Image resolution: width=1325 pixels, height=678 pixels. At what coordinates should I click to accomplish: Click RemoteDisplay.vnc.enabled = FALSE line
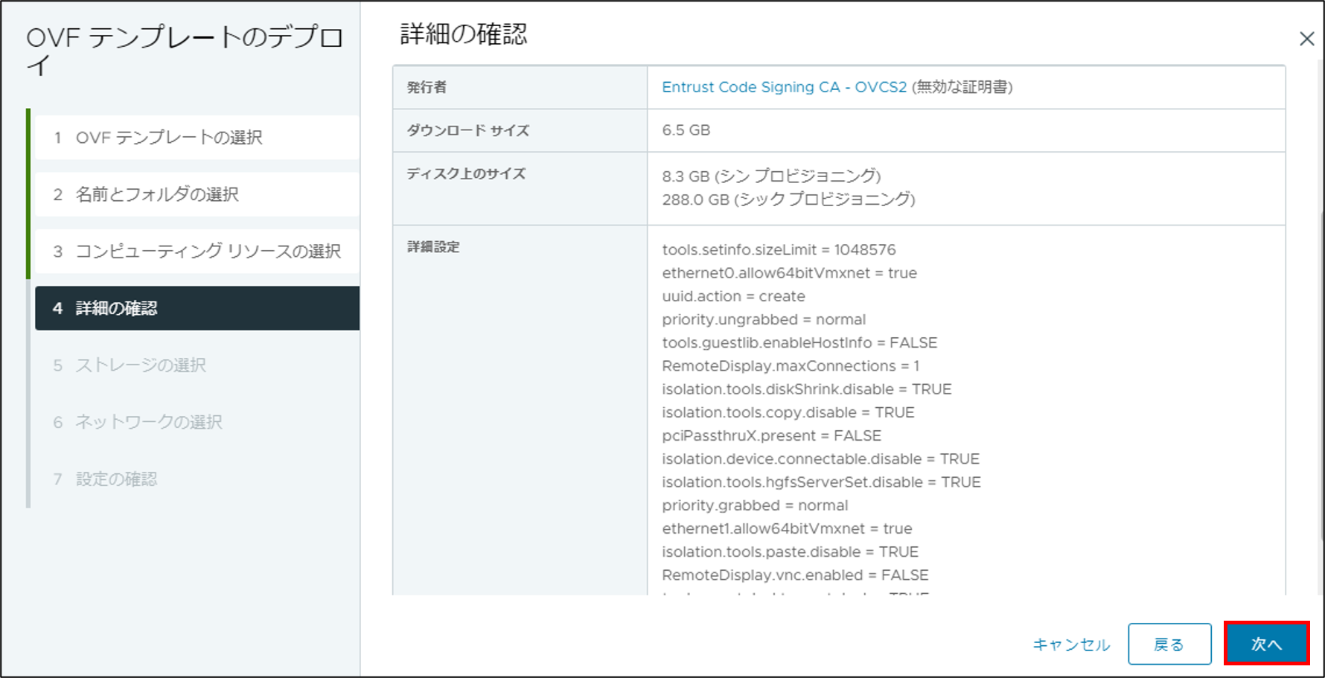click(x=795, y=575)
